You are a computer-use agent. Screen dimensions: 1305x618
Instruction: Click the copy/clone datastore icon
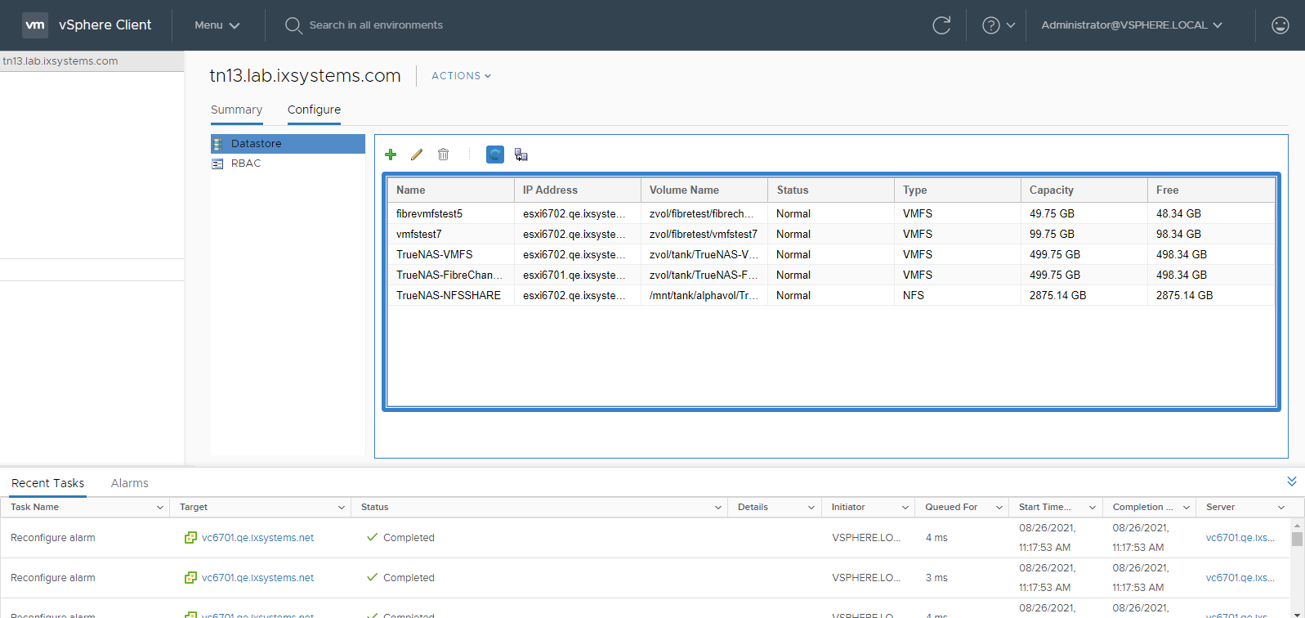pyautogui.click(x=521, y=154)
